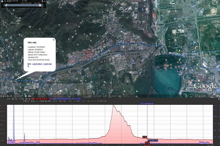Click the historical imagery icon in the status bar
This screenshot has height=146, width=220.
click(x=26, y=96)
